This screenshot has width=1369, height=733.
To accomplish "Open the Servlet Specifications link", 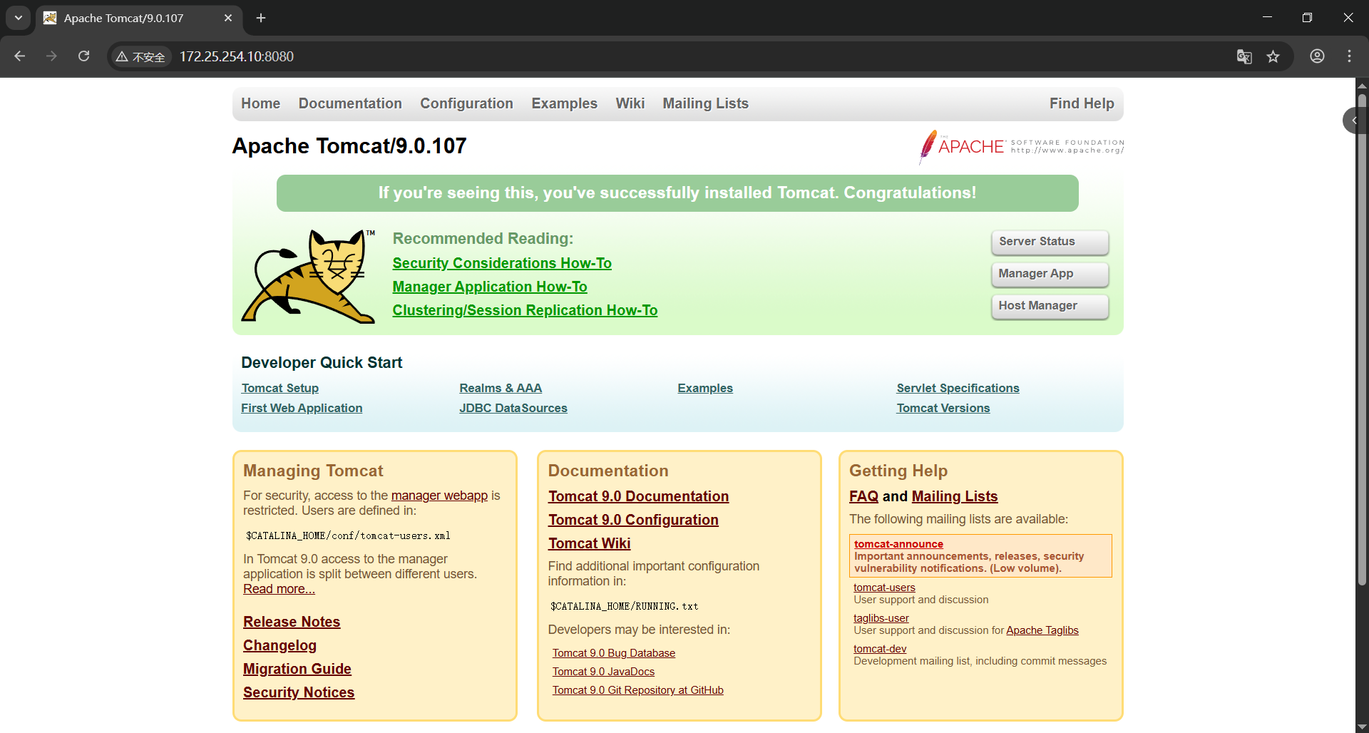I will pos(958,388).
